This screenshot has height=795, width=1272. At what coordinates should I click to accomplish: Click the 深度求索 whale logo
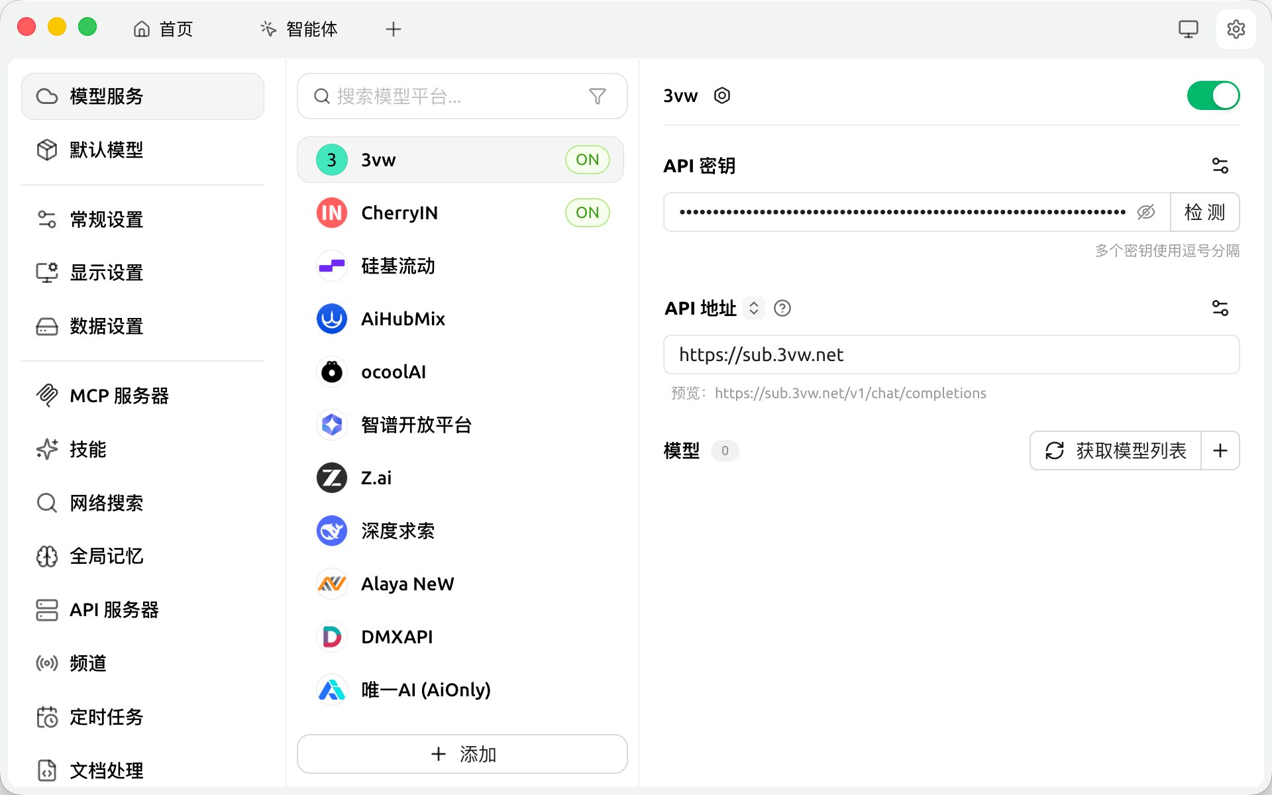click(332, 531)
